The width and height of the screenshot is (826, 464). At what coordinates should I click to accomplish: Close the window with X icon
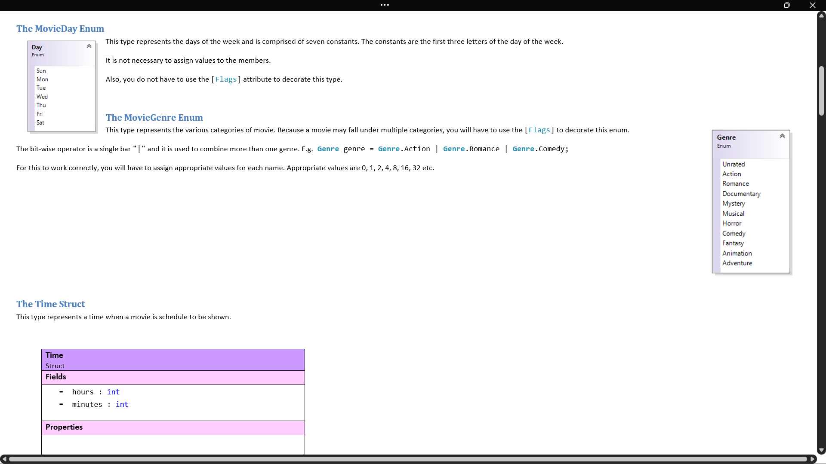coord(812,5)
